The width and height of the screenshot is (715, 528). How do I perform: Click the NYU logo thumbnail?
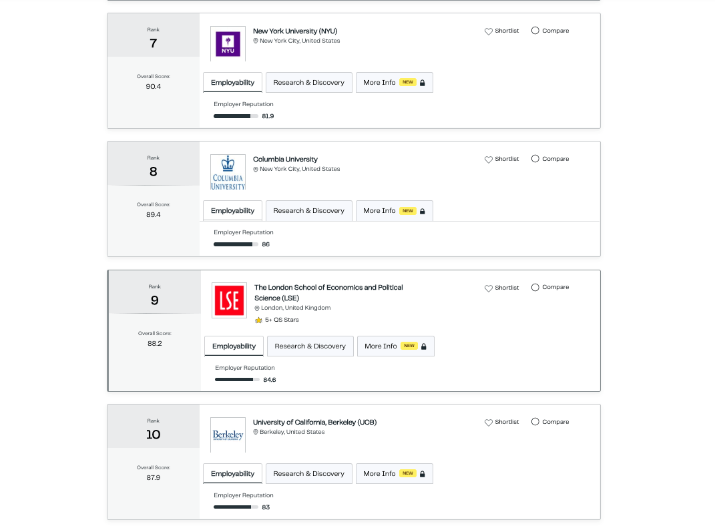click(x=228, y=44)
